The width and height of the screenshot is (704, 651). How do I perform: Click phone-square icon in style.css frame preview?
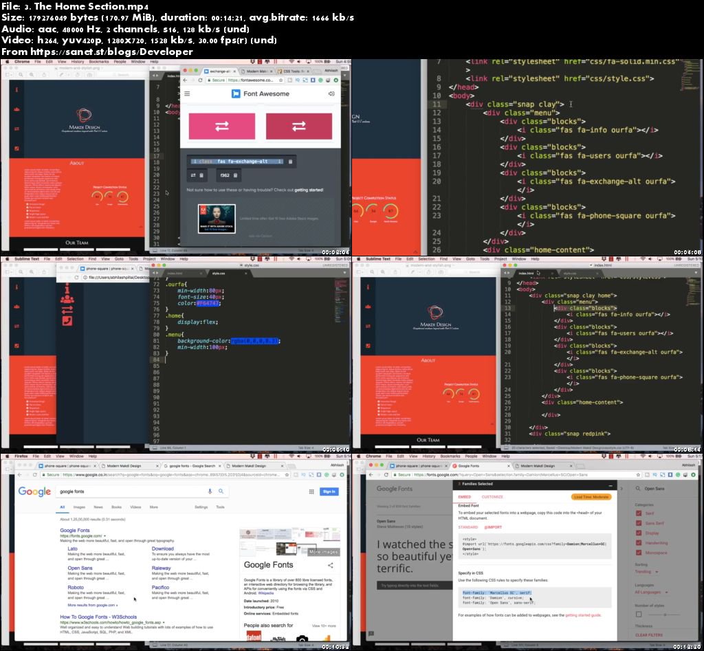click(67, 320)
